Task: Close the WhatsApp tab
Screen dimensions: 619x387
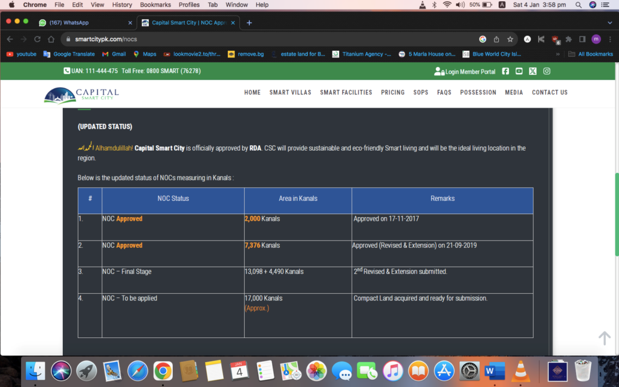Action: [130, 23]
